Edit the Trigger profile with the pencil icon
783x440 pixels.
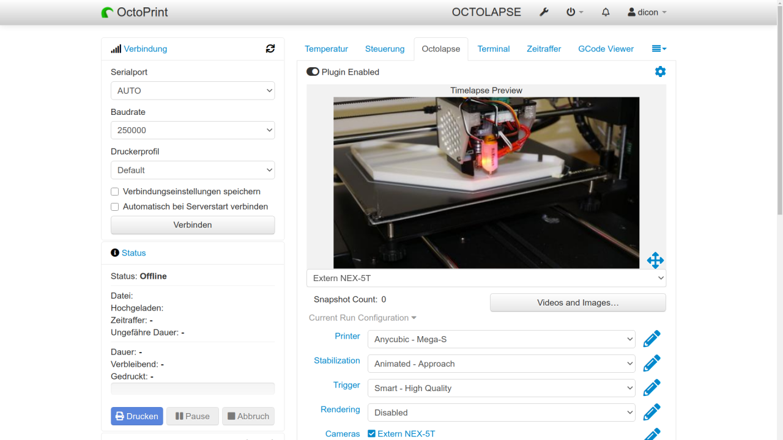[651, 387]
